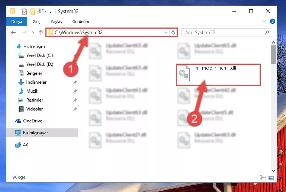
Task: Switch to the Giriş ribbon tab
Action: pos(36,22)
